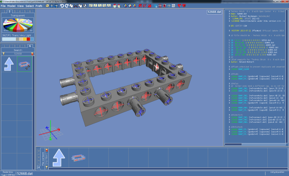Click the 52668.dat label in viewport corner
The image size is (289, 176).
click(x=214, y=12)
